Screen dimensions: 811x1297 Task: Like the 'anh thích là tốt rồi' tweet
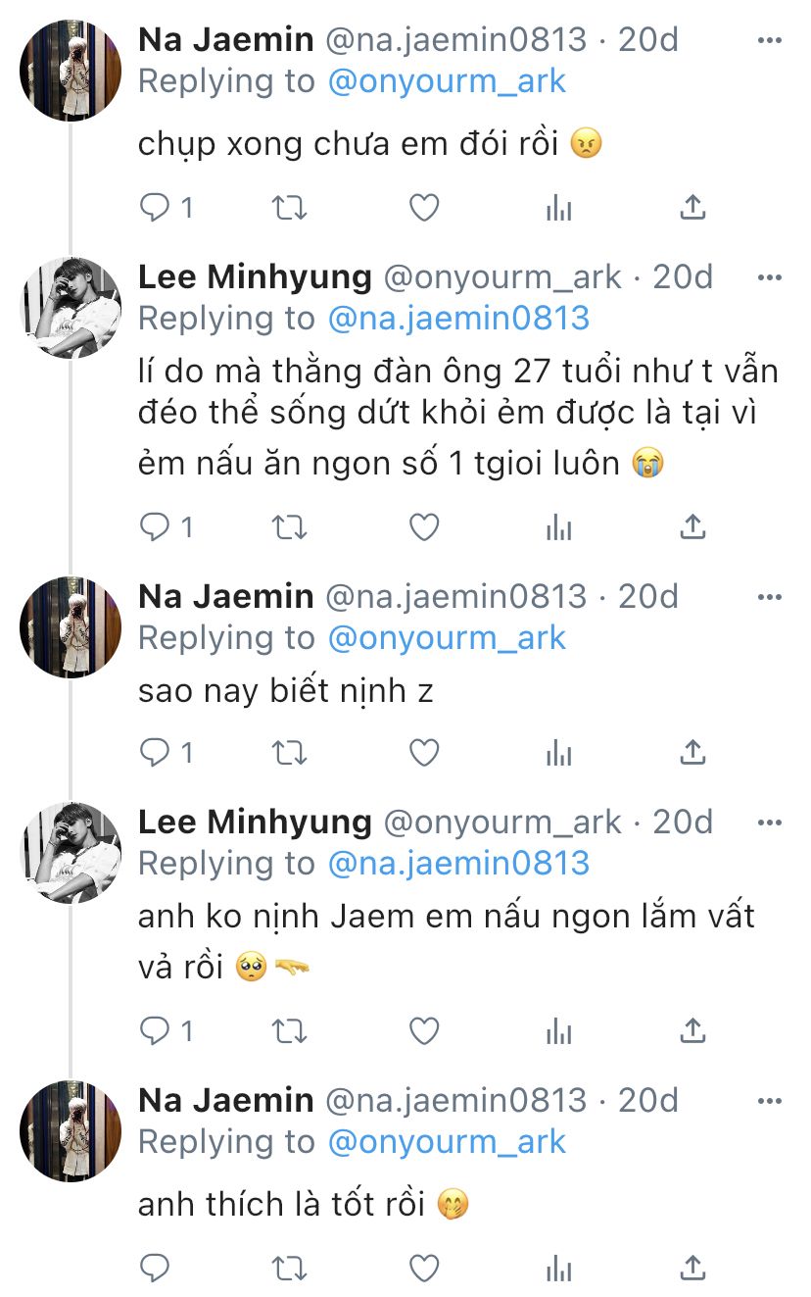tap(423, 1268)
